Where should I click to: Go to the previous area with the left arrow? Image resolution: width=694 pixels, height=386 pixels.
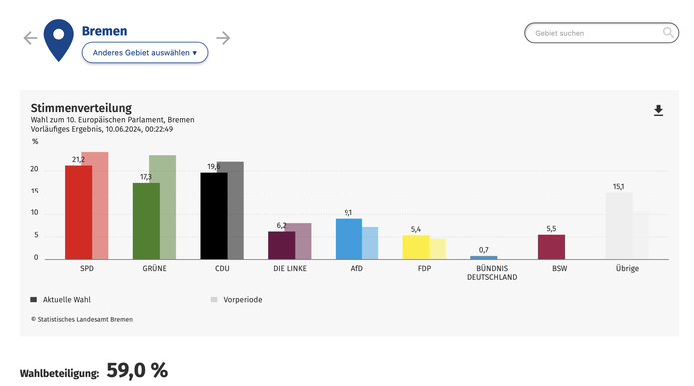pyautogui.click(x=30, y=38)
